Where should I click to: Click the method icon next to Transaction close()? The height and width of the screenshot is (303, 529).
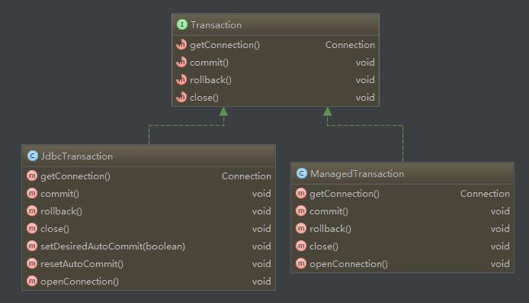point(181,97)
